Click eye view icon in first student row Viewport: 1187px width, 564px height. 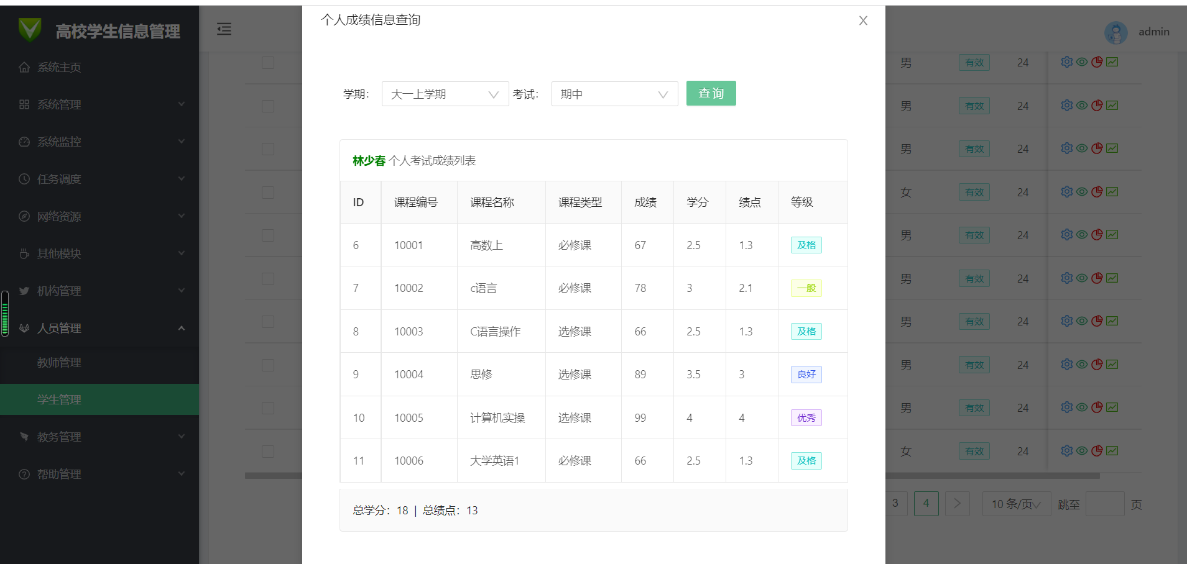tap(1082, 61)
